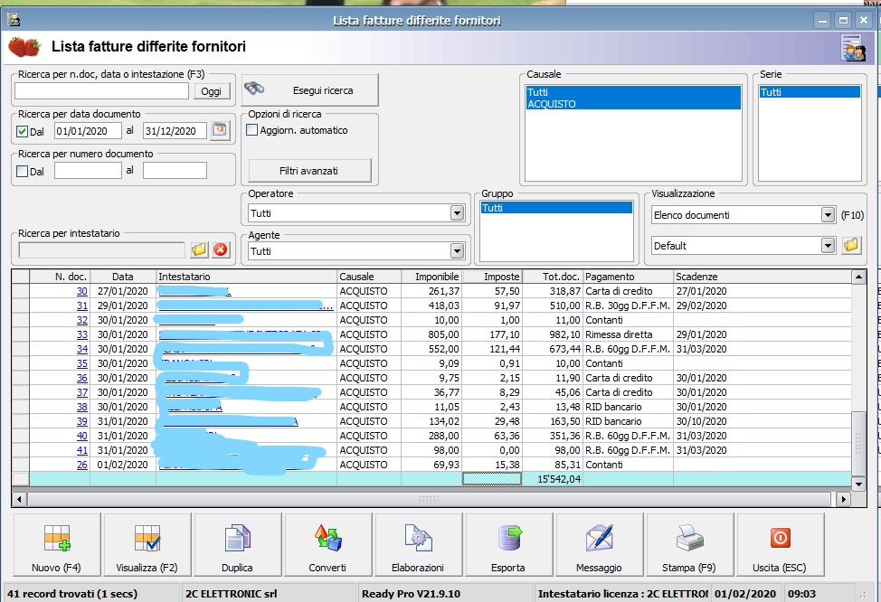This screenshot has height=602, width=881.
Task: Enable Aggiorn. automatico option
Action: (x=252, y=130)
